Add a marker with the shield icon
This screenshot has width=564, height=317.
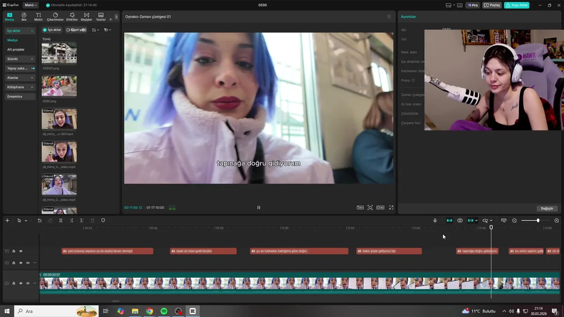(103, 221)
